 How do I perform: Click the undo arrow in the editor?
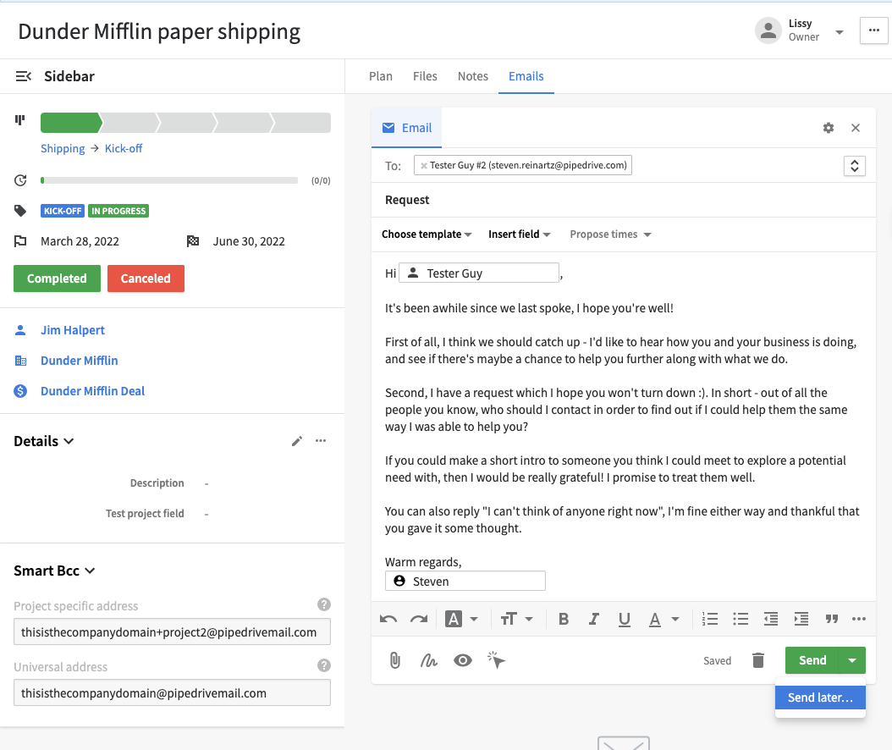click(387, 619)
